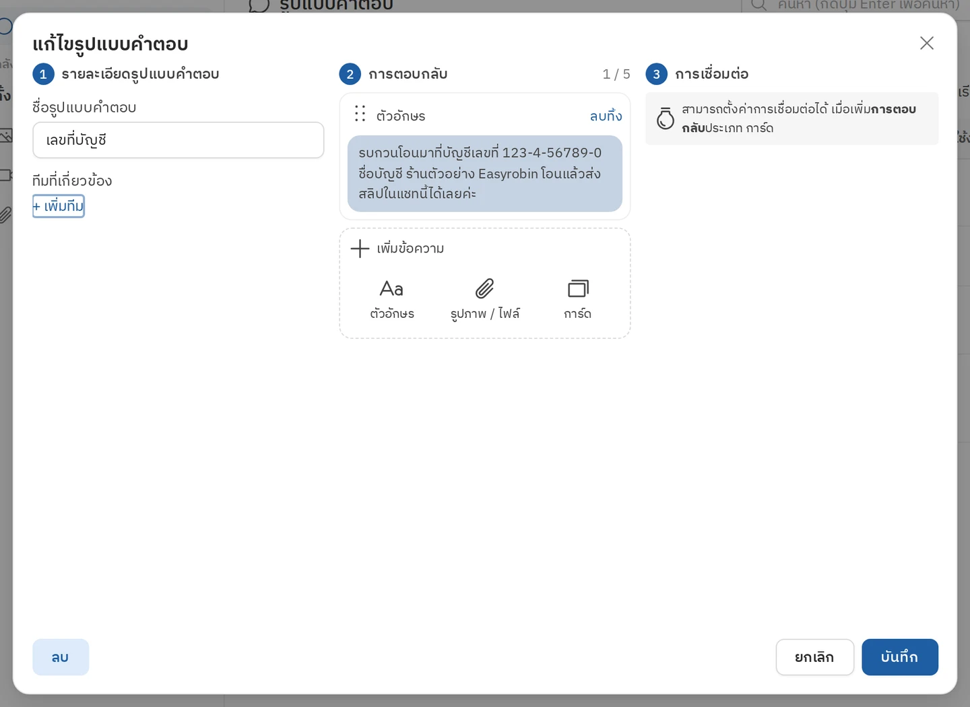Viewport: 970px width, 707px height.
Task: Click the plus icon next to เพิ่มข้อความ
Action: [360, 248]
